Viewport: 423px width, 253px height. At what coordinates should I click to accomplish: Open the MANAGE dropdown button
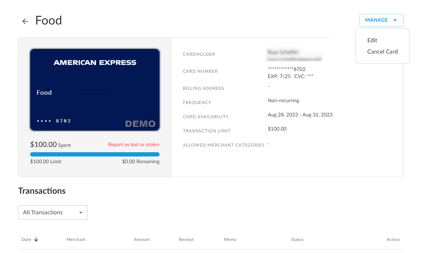pos(381,20)
